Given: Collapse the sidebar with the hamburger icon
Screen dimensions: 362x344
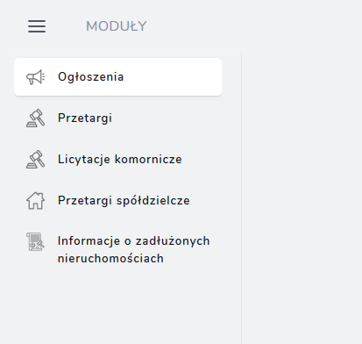Looking at the screenshot, I should click(x=37, y=26).
